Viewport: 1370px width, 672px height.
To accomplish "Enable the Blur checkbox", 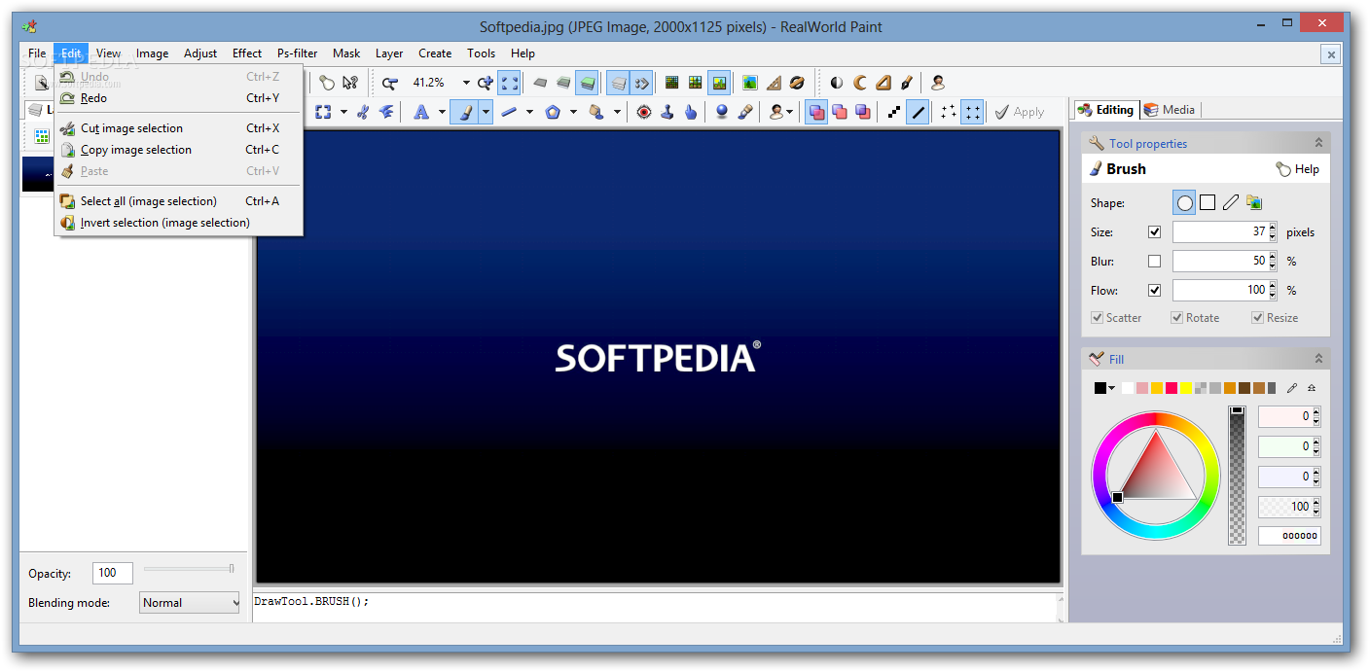I will tap(1155, 261).
